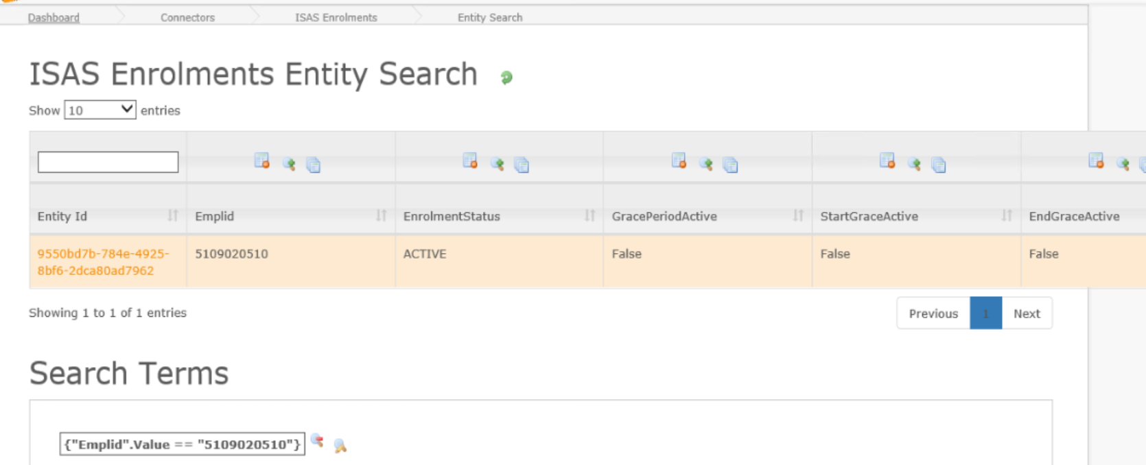1146x465 pixels.
Task: Click the green refresh icon beside the page title
Action: pos(506,77)
